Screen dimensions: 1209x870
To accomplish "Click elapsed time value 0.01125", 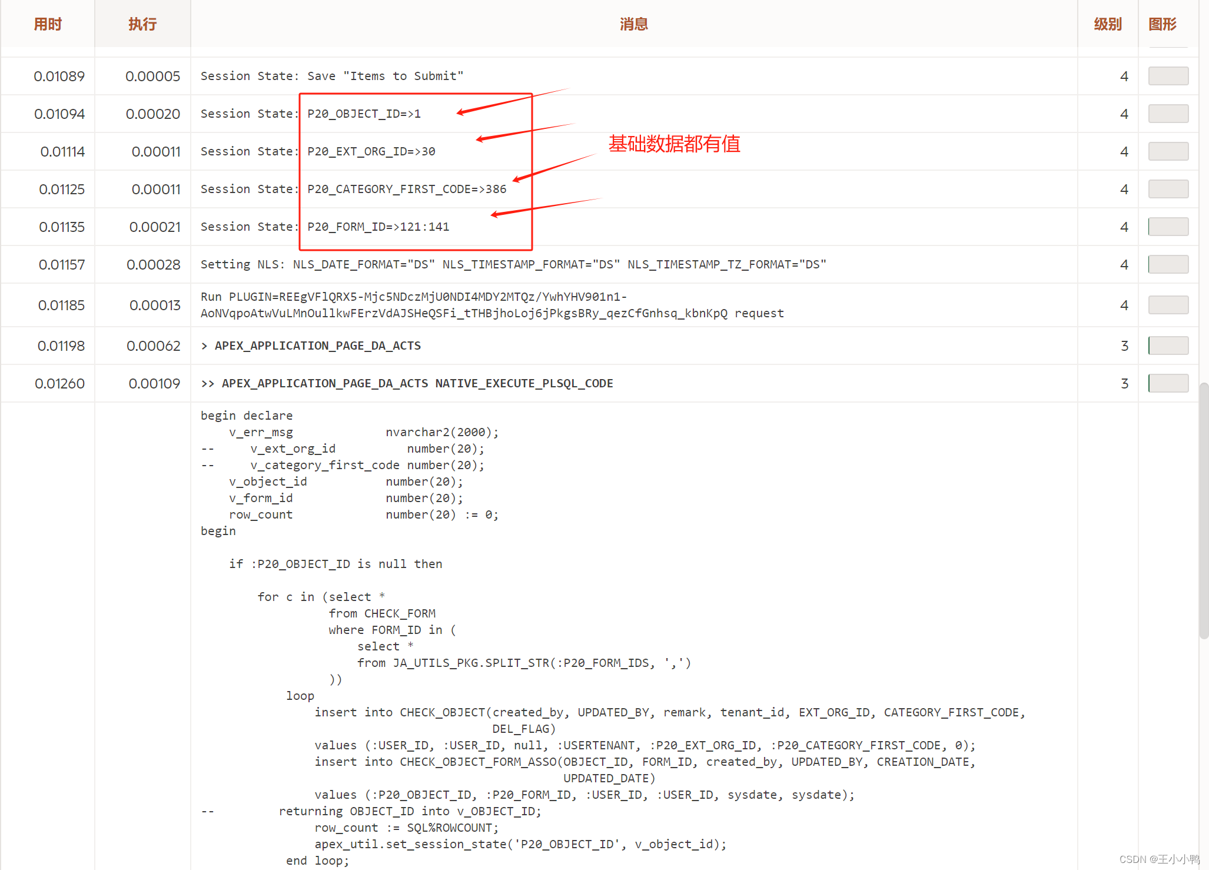I will [x=62, y=189].
